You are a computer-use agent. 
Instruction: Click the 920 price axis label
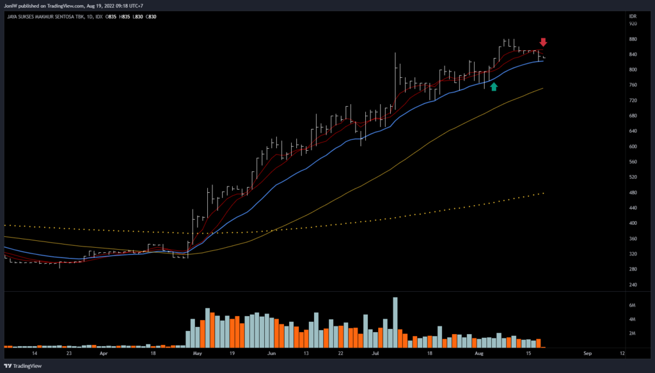click(x=633, y=24)
